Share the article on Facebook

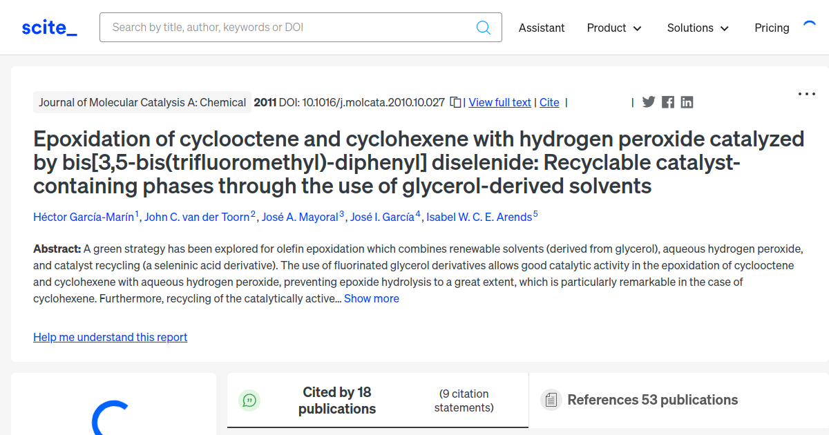point(667,102)
